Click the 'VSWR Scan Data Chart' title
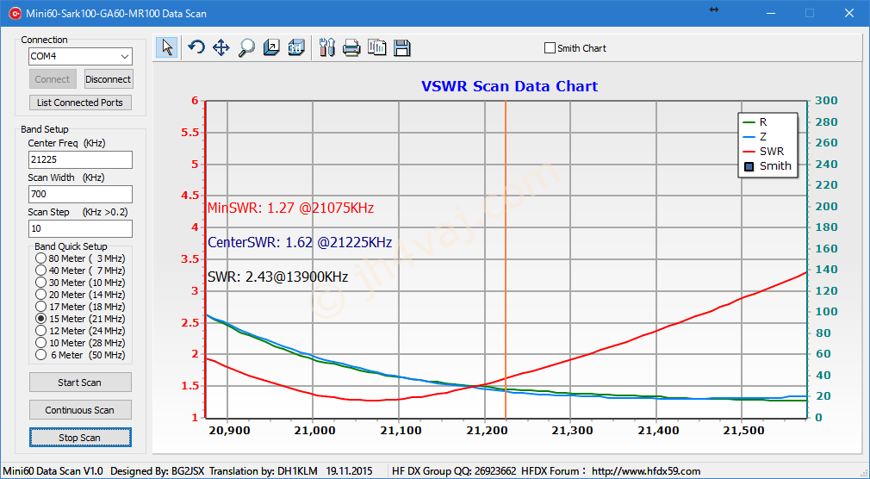Viewport: 870px width, 479px height. coord(509,86)
